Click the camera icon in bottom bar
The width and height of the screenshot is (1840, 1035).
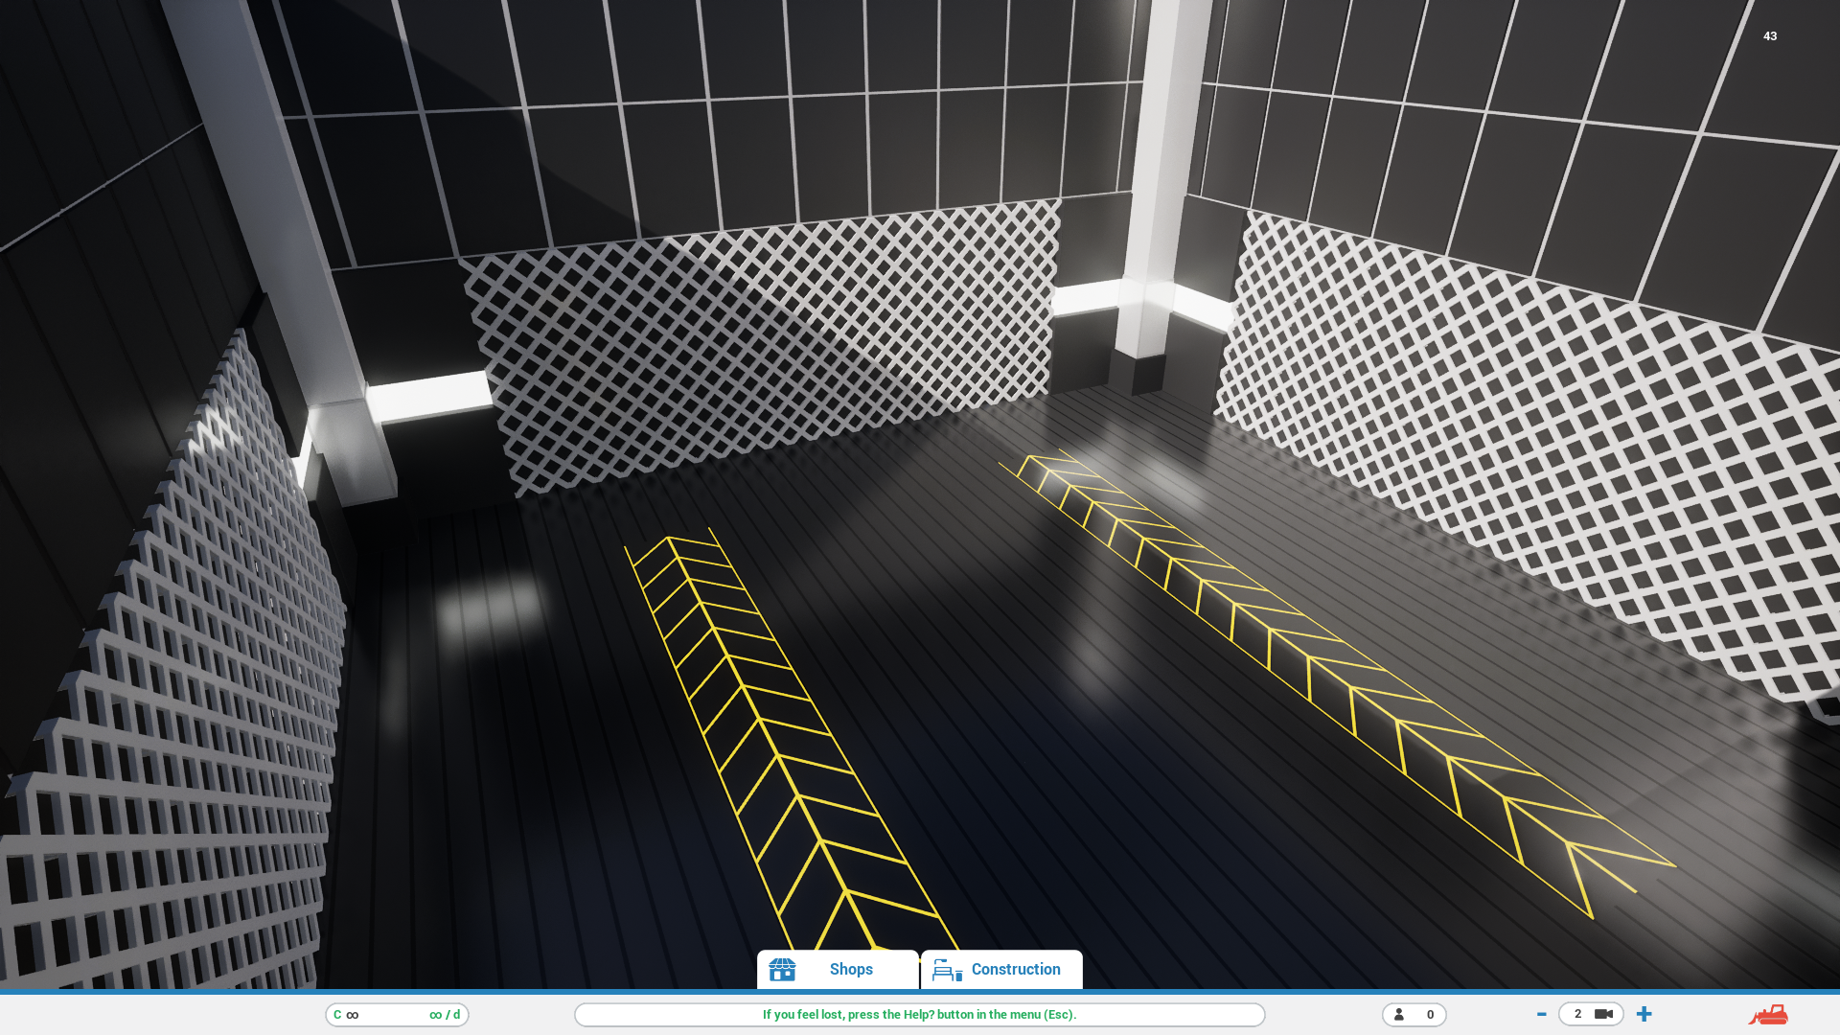pos(1603,1014)
